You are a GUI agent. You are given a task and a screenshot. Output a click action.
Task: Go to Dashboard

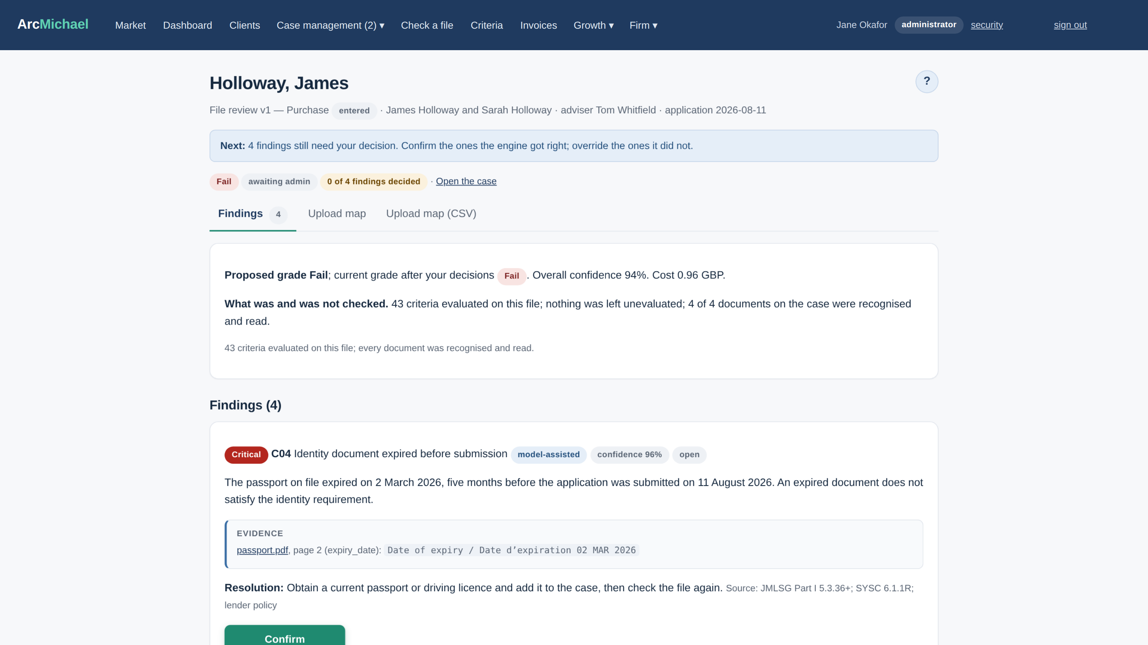pyautogui.click(x=187, y=25)
